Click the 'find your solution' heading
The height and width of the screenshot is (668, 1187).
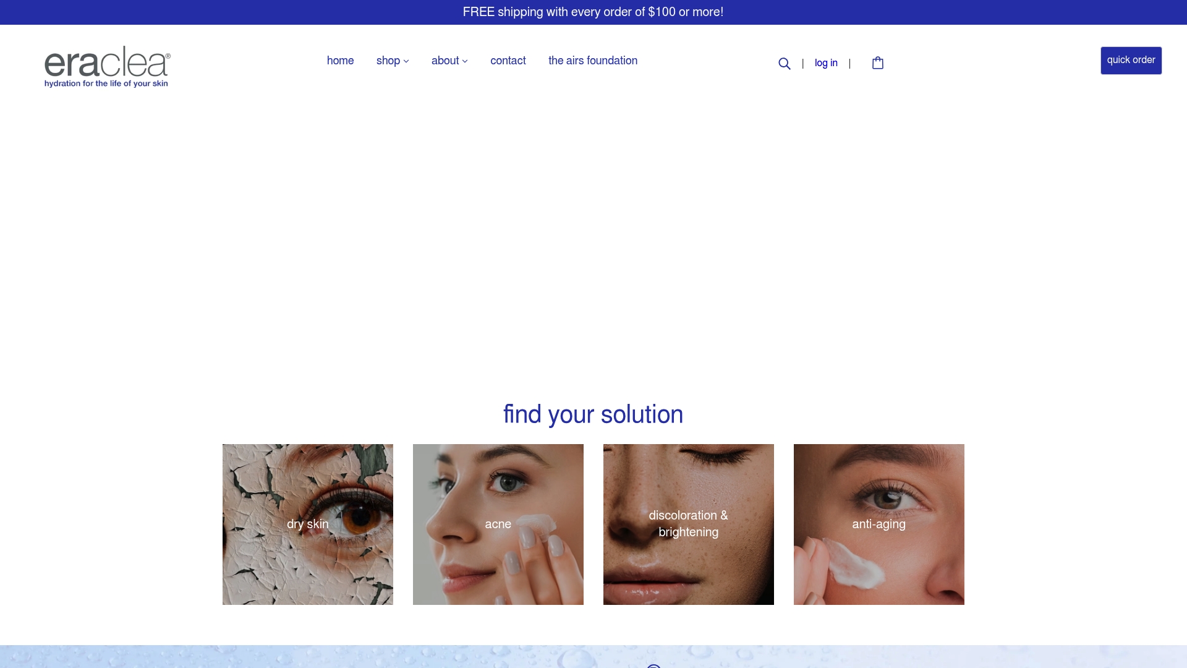pos(593,414)
